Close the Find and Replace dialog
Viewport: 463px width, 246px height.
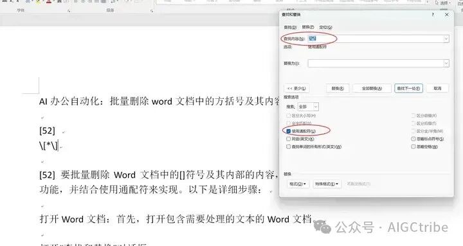click(x=447, y=15)
